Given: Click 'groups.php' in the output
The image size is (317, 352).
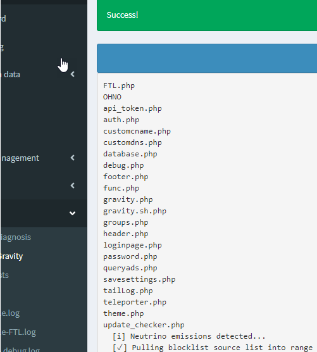Looking at the screenshot, I should point(126,222).
